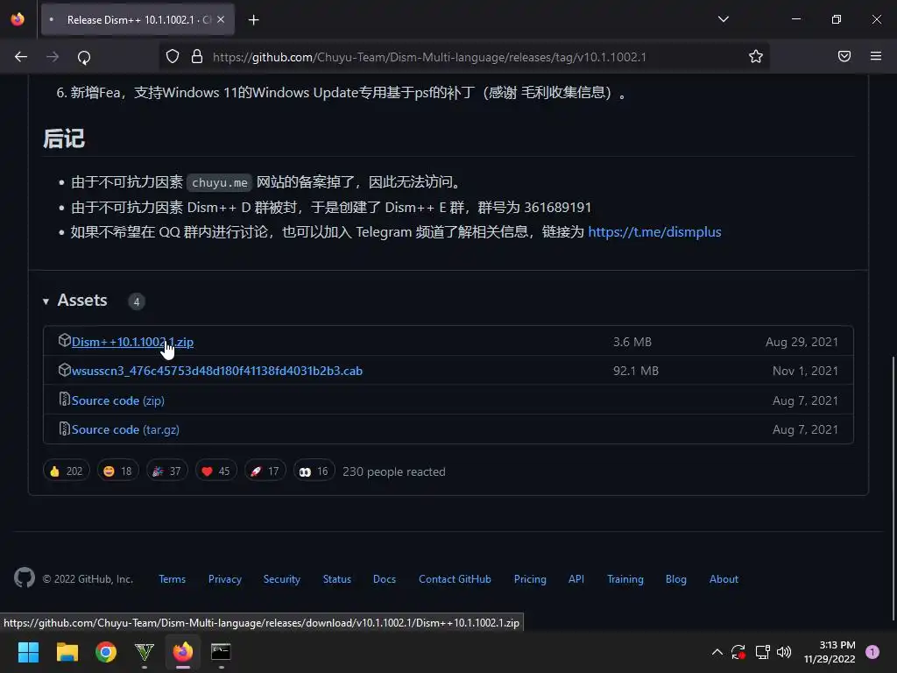Open the green V app in taskbar
The image size is (897, 673).
tap(145, 652)
